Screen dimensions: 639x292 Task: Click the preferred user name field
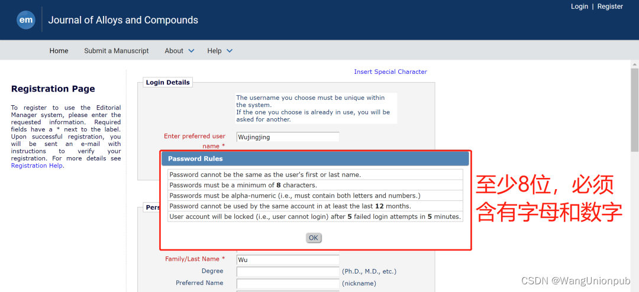point(288,137)
